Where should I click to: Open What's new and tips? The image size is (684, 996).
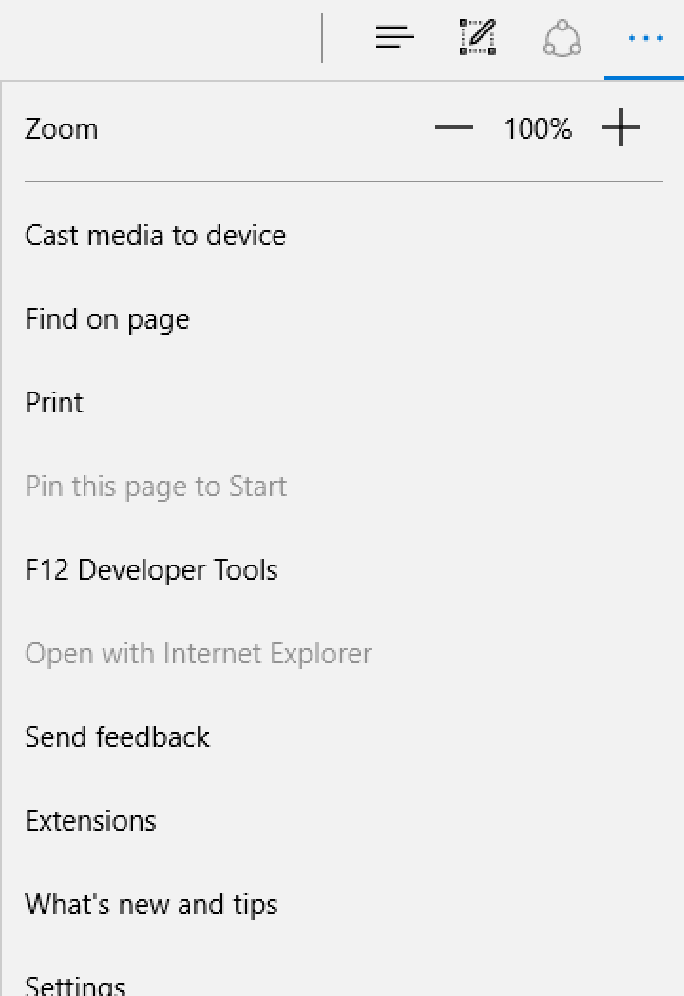click(x=343, y=905)
